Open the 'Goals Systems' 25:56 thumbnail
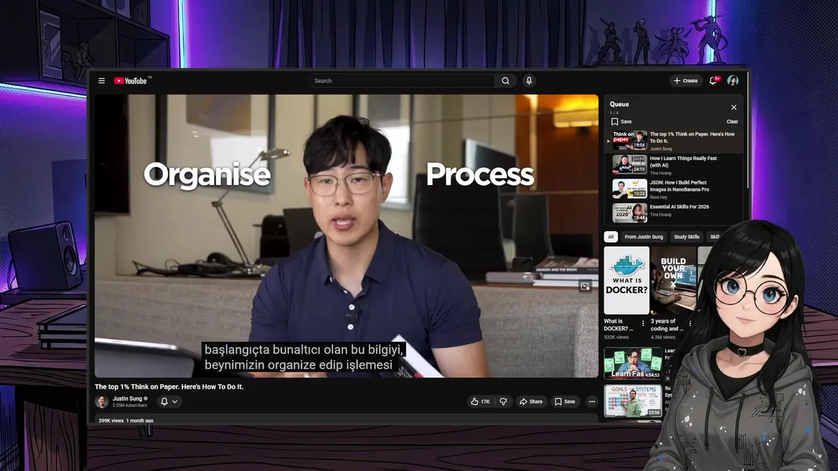The image size is (838, 471). [632, 400]
